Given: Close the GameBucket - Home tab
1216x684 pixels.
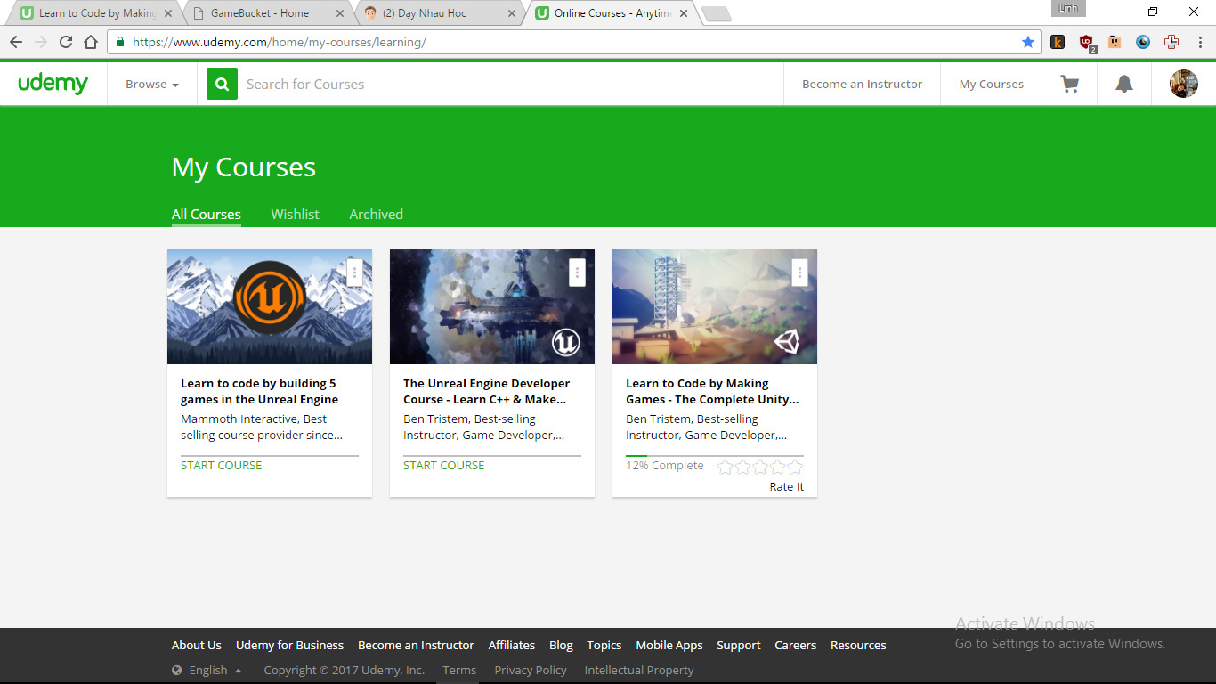Looking at the screenshot, I should click(x=339, y=13).
